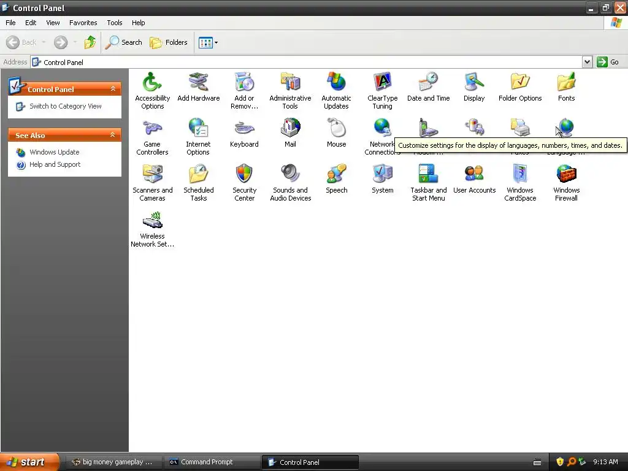The height and width of the screenshot is (471, 628).
Task: Open the Back button history arrow
Action: (x=44, y=42)
